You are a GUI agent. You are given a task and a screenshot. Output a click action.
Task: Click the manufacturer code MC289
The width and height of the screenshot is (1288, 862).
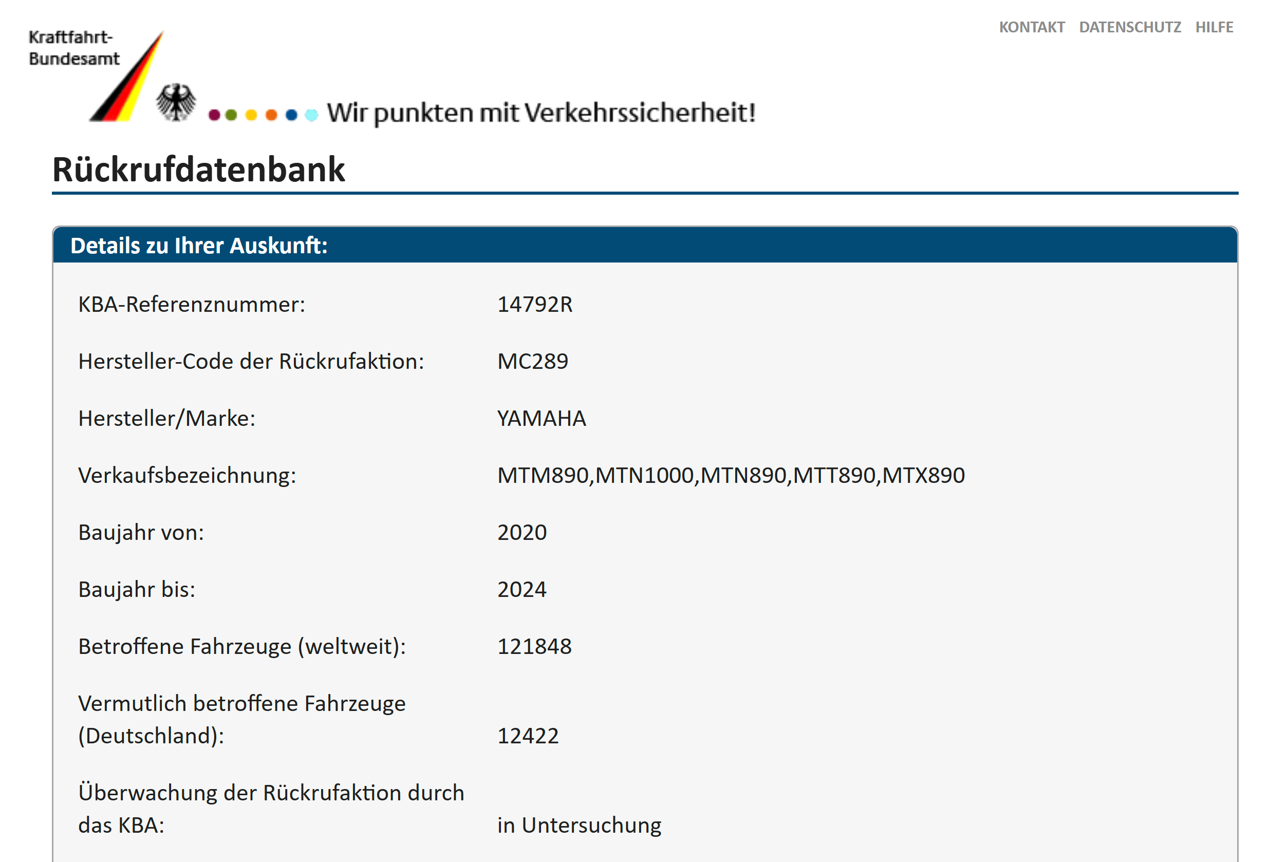(x=532, y=361)
